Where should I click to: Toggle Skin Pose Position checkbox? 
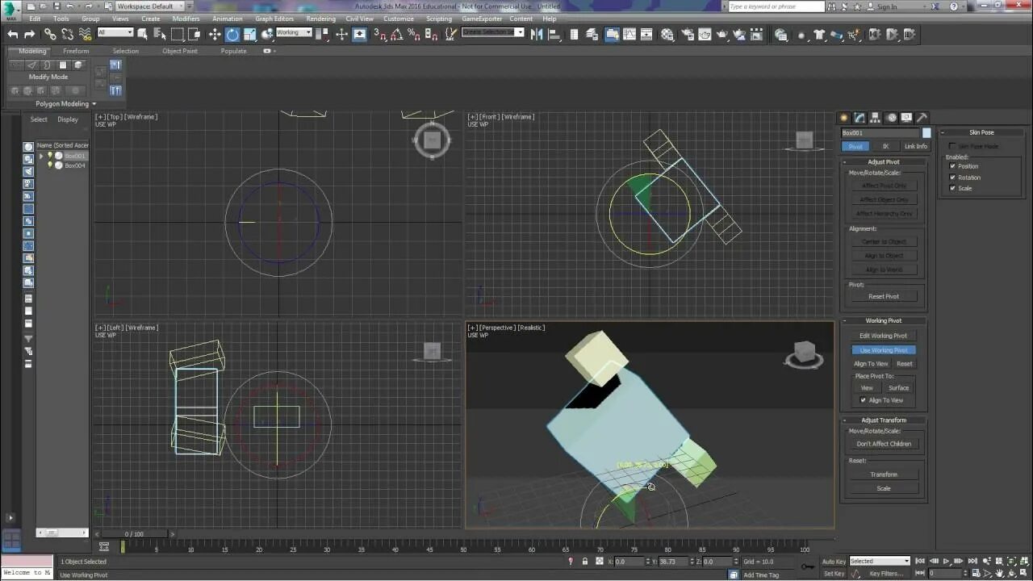pos(953,166)
